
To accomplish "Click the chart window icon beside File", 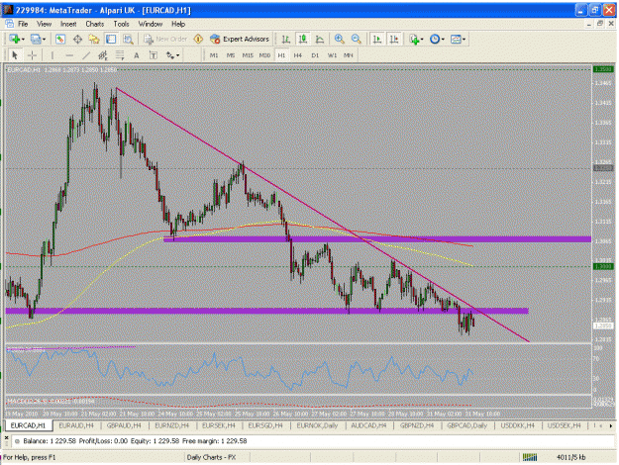I will pyautogui.click(x=9, y=24).
